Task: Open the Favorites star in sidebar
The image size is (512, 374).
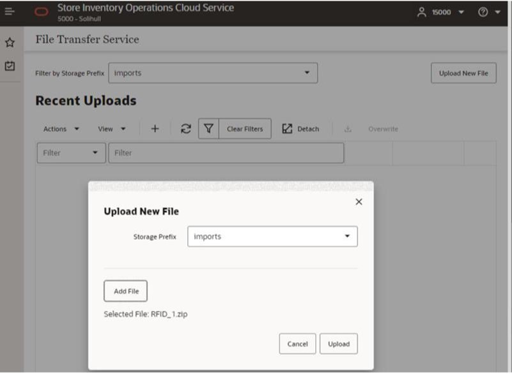Action: click(x=10, y=42)
